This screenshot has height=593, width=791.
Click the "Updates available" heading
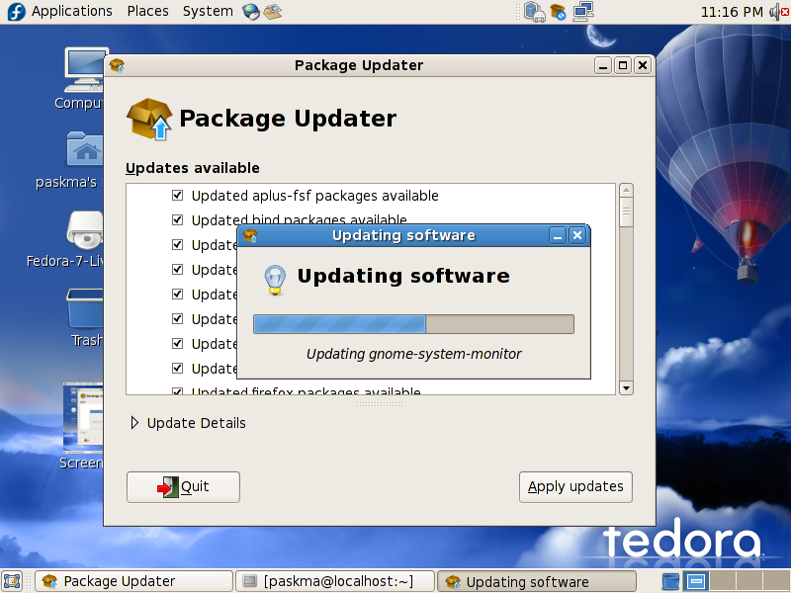pos(192,168)
